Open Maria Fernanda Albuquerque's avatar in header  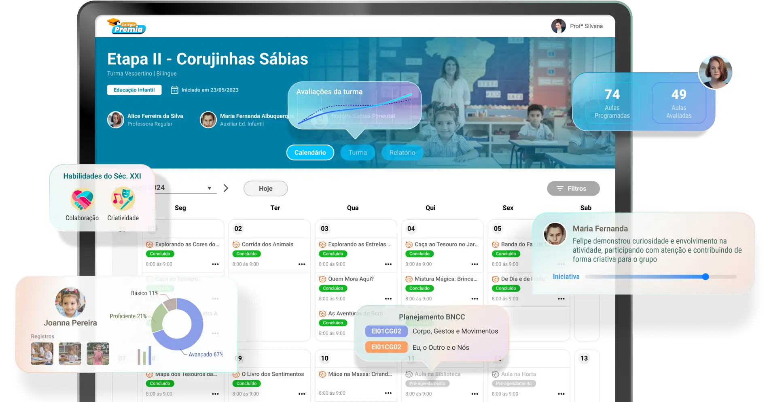coord(208,120)
